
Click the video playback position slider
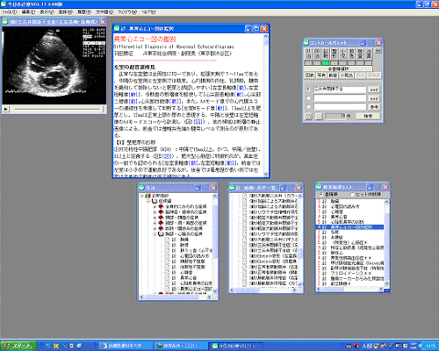pos(58,109)
